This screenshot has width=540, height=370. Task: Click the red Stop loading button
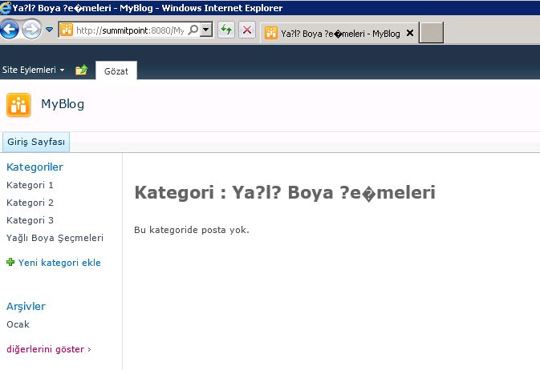click(x=247, y=30)
